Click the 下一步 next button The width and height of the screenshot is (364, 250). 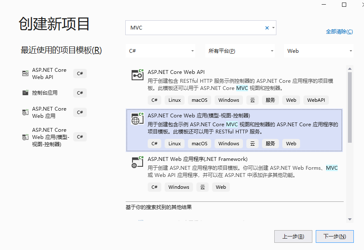coord(334,236)
